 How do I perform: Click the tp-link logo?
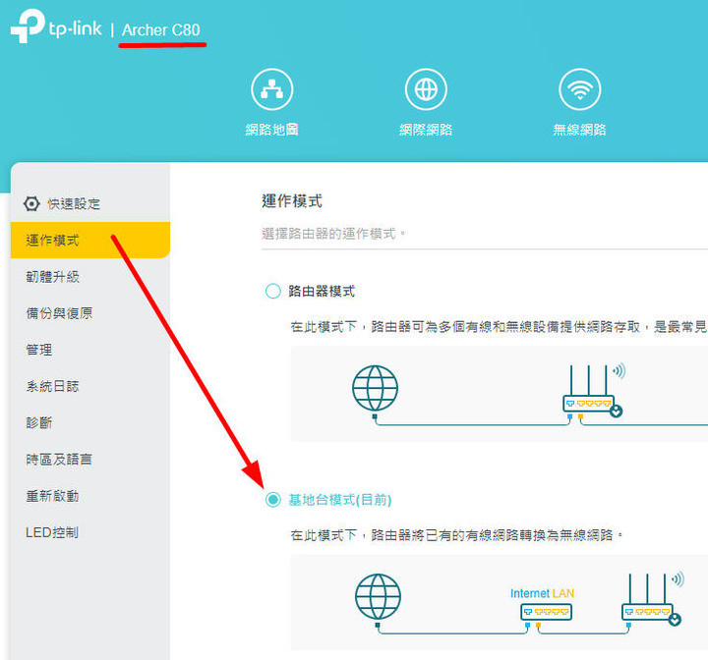pos(56,27)
